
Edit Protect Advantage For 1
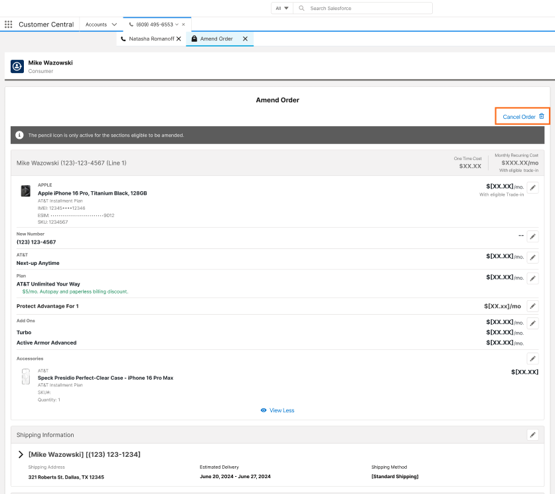point(532,306)
